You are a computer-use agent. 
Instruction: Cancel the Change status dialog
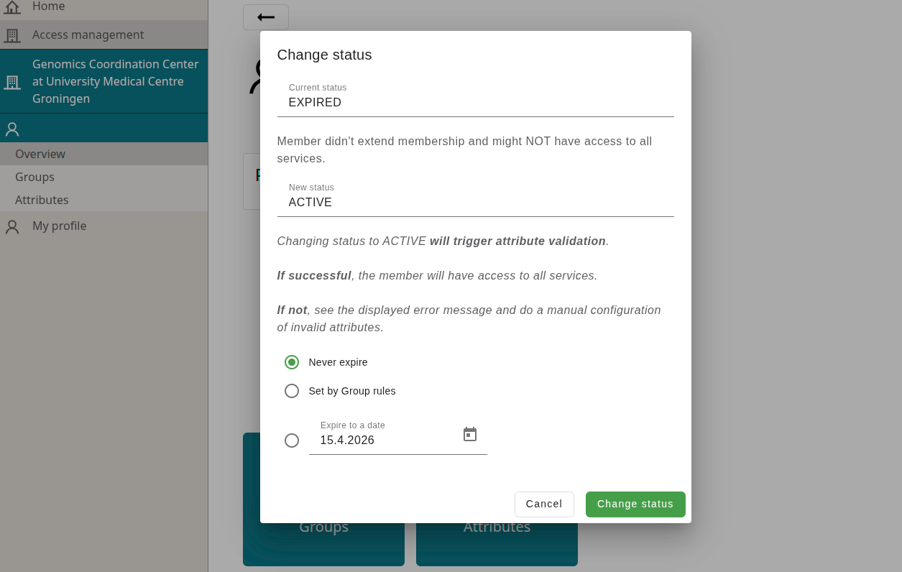click(543, 504)
